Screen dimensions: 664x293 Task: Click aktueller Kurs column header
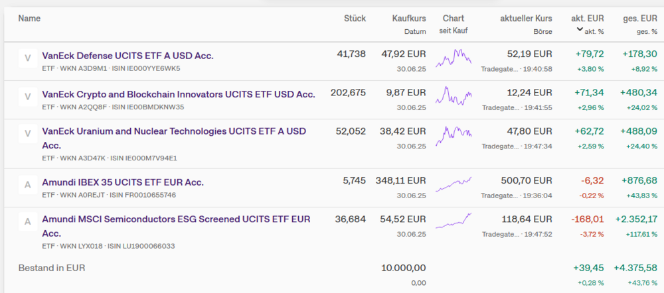(526, 19)
